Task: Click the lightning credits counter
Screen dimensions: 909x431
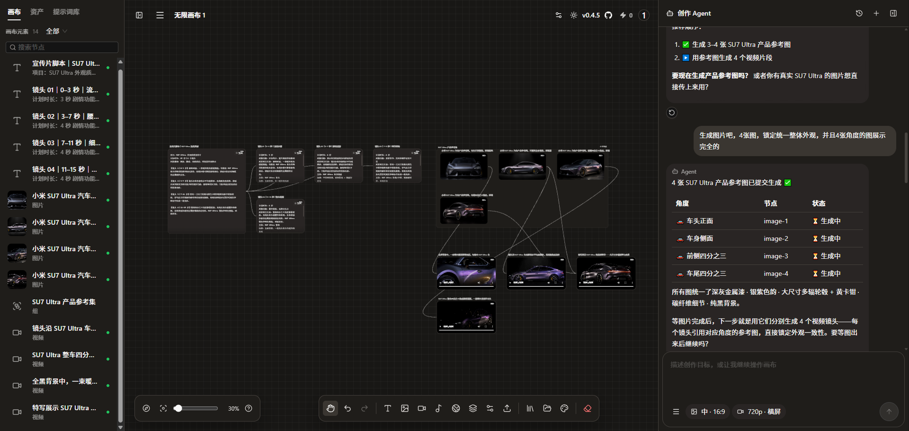Action: pyautogui.click(x=626, y=15)
